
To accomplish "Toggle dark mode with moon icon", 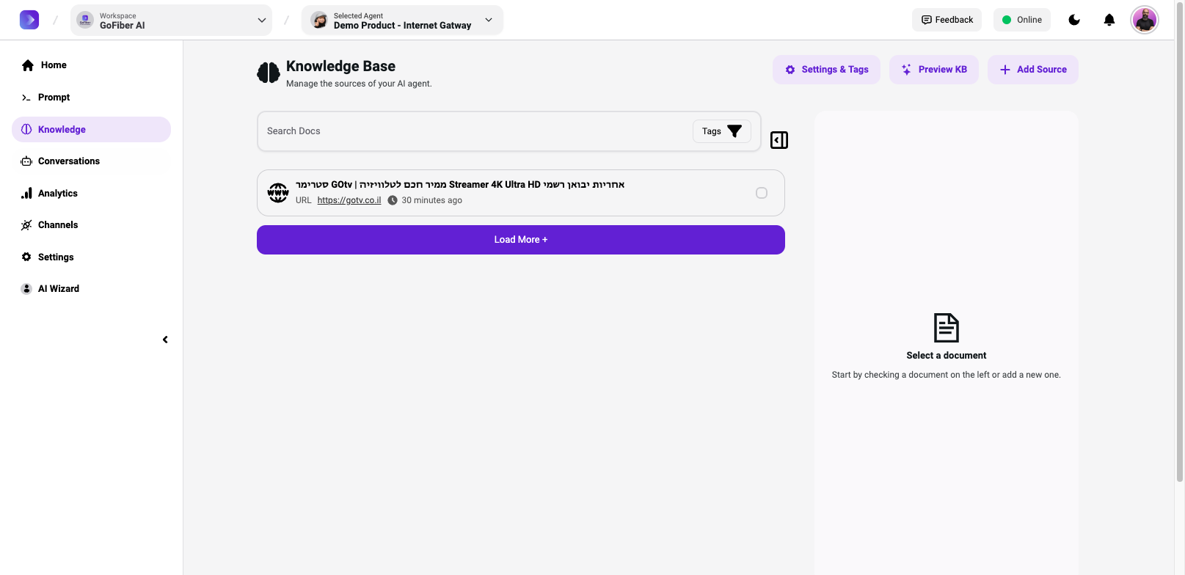I will click(x=1073, y=20).
